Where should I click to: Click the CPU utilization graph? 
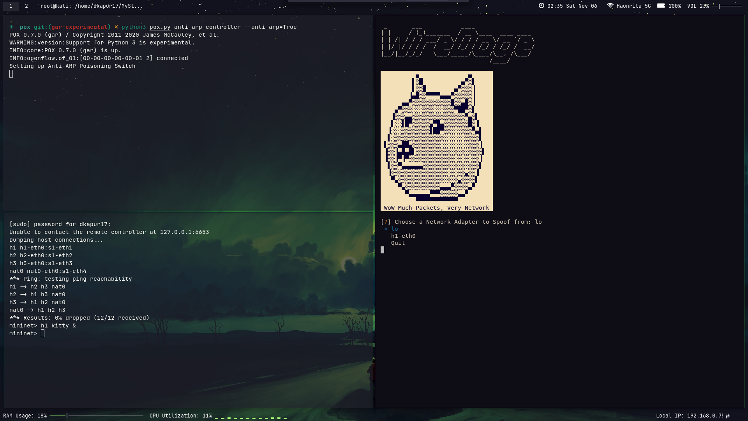pyautogui.click(x=251, y=417)
